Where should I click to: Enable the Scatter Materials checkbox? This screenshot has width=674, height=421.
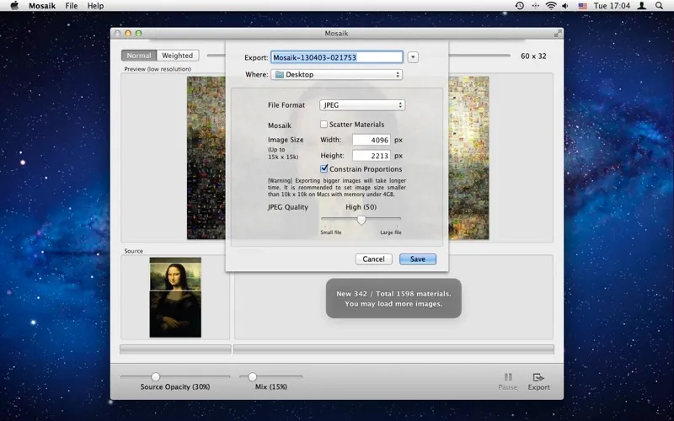(324, 124)
